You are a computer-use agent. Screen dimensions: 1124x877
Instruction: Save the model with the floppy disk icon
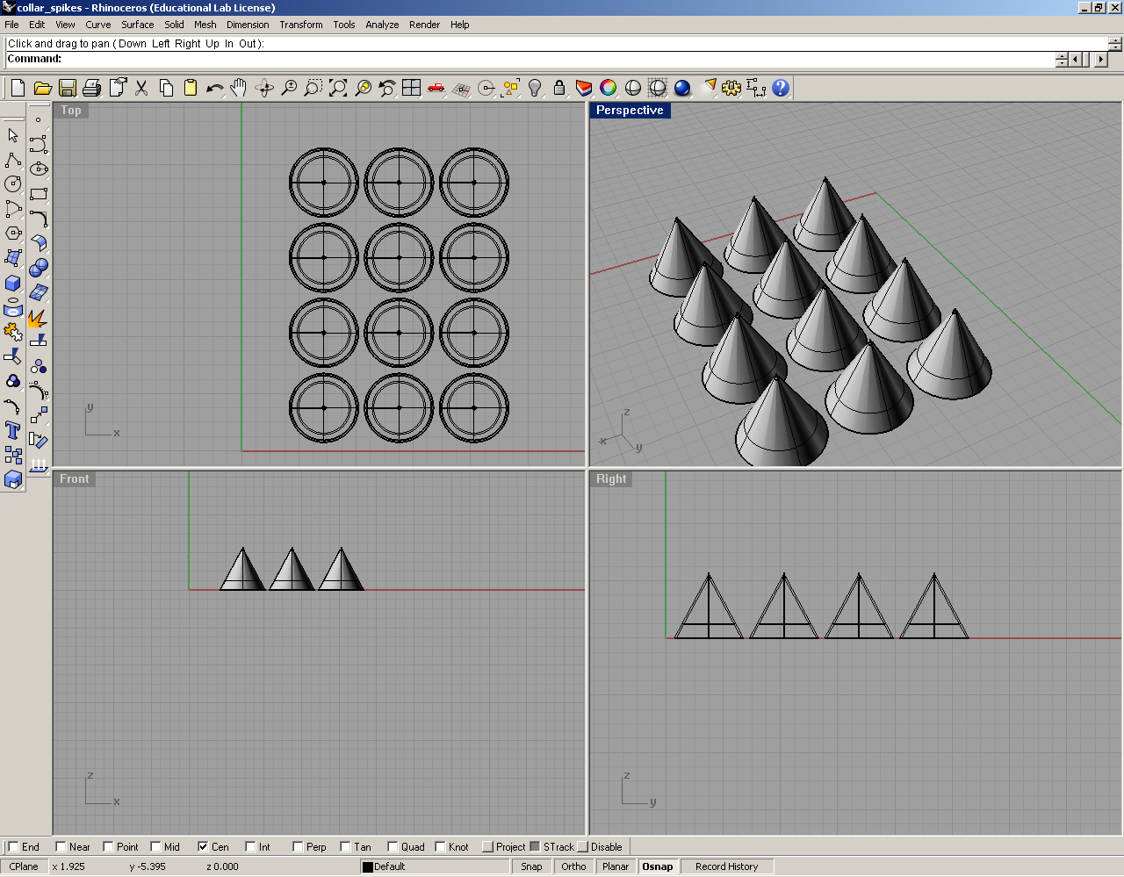[67, 88]
